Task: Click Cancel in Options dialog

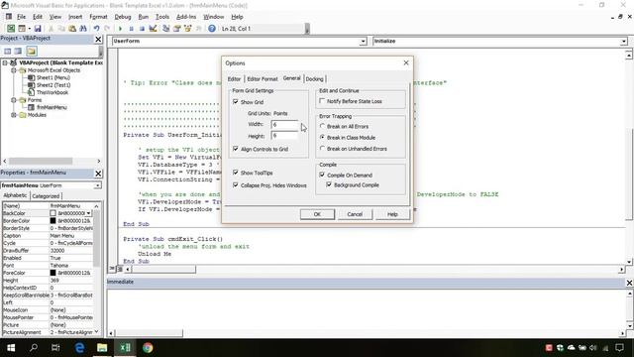Action: pyautogui.click(x=355, y=214)
